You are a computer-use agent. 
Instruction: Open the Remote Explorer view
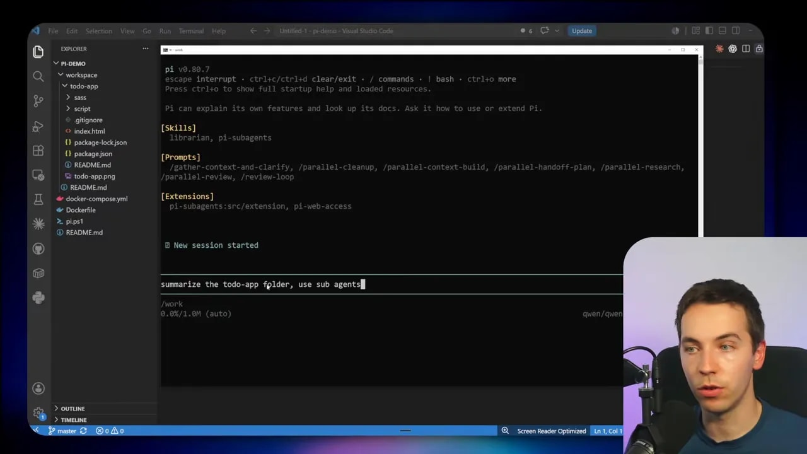point(38,175)
